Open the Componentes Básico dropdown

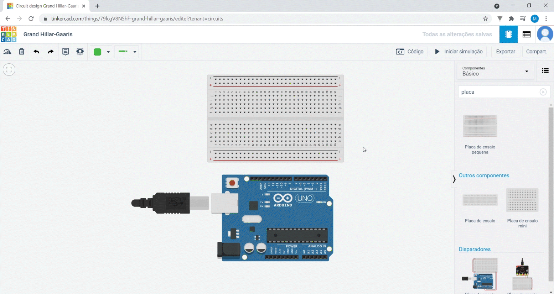(x=495, y=71)
